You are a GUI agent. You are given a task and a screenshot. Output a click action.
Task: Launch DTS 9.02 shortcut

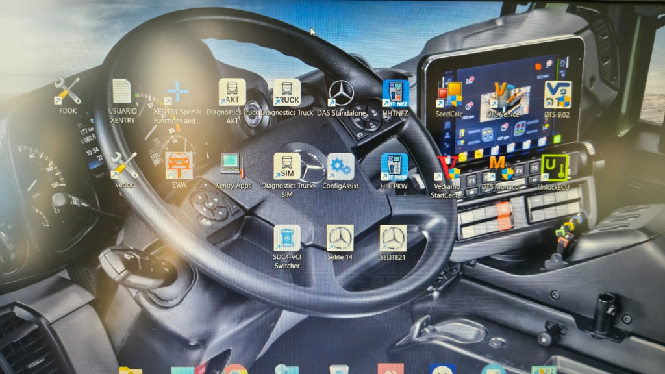pyautogui.click(x=557, y=95)
